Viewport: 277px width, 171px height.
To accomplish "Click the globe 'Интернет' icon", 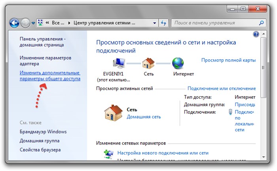I will [178, 63].
